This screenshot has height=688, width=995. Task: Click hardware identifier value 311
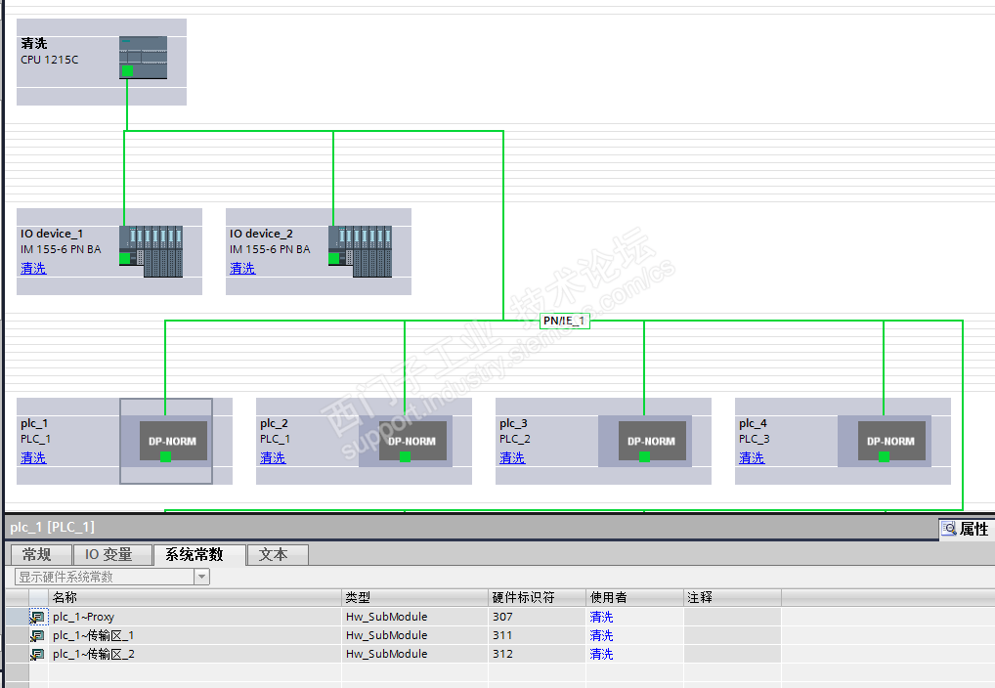502,635
